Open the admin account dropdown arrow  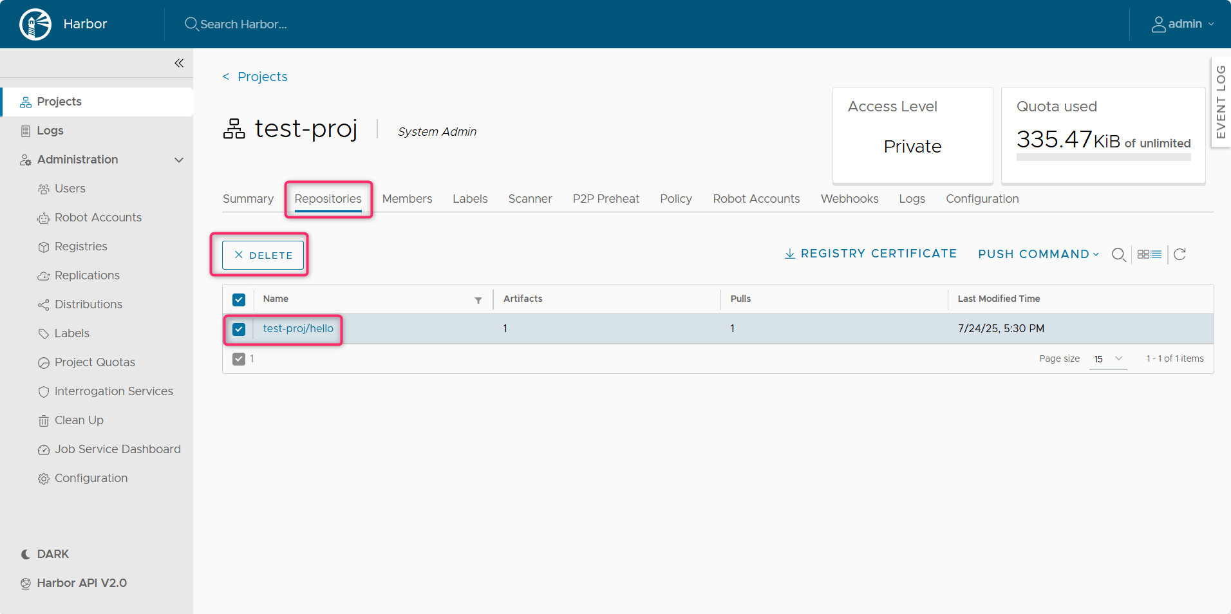pyautogui.click(x=1211, y=24)
